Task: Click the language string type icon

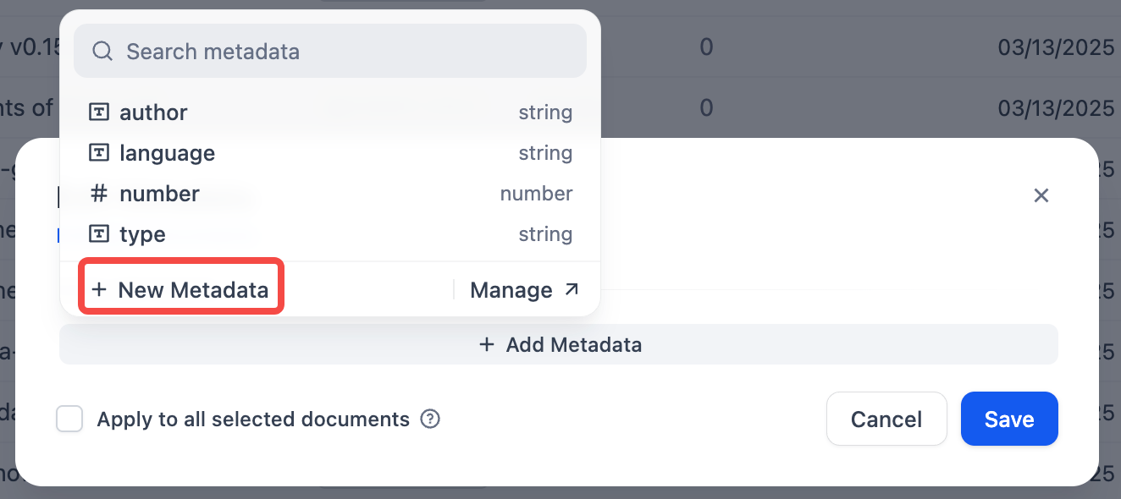Action: tap(99, 153)
